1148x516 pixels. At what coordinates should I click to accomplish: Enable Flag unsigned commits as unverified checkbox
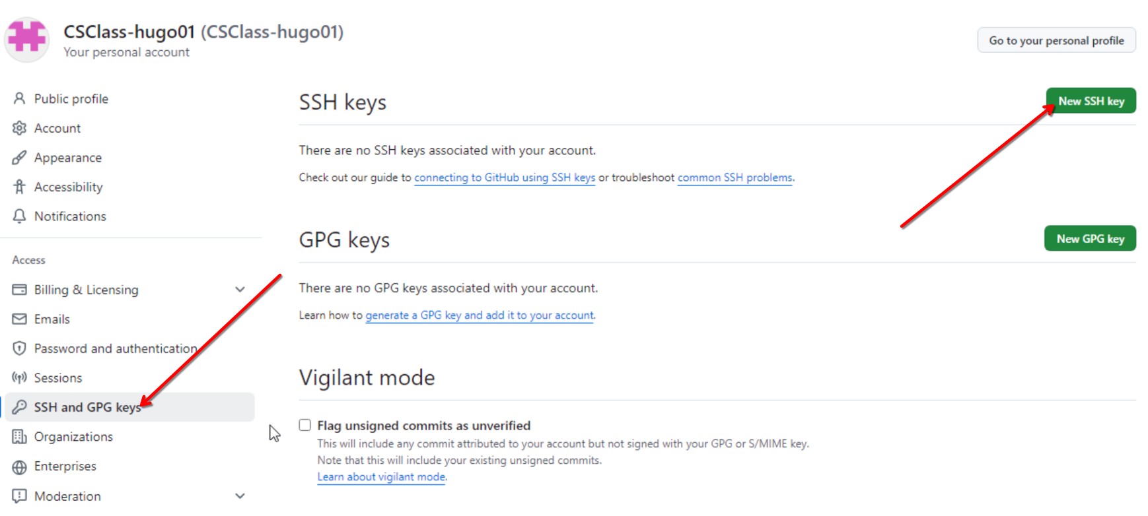pos(305,425)
